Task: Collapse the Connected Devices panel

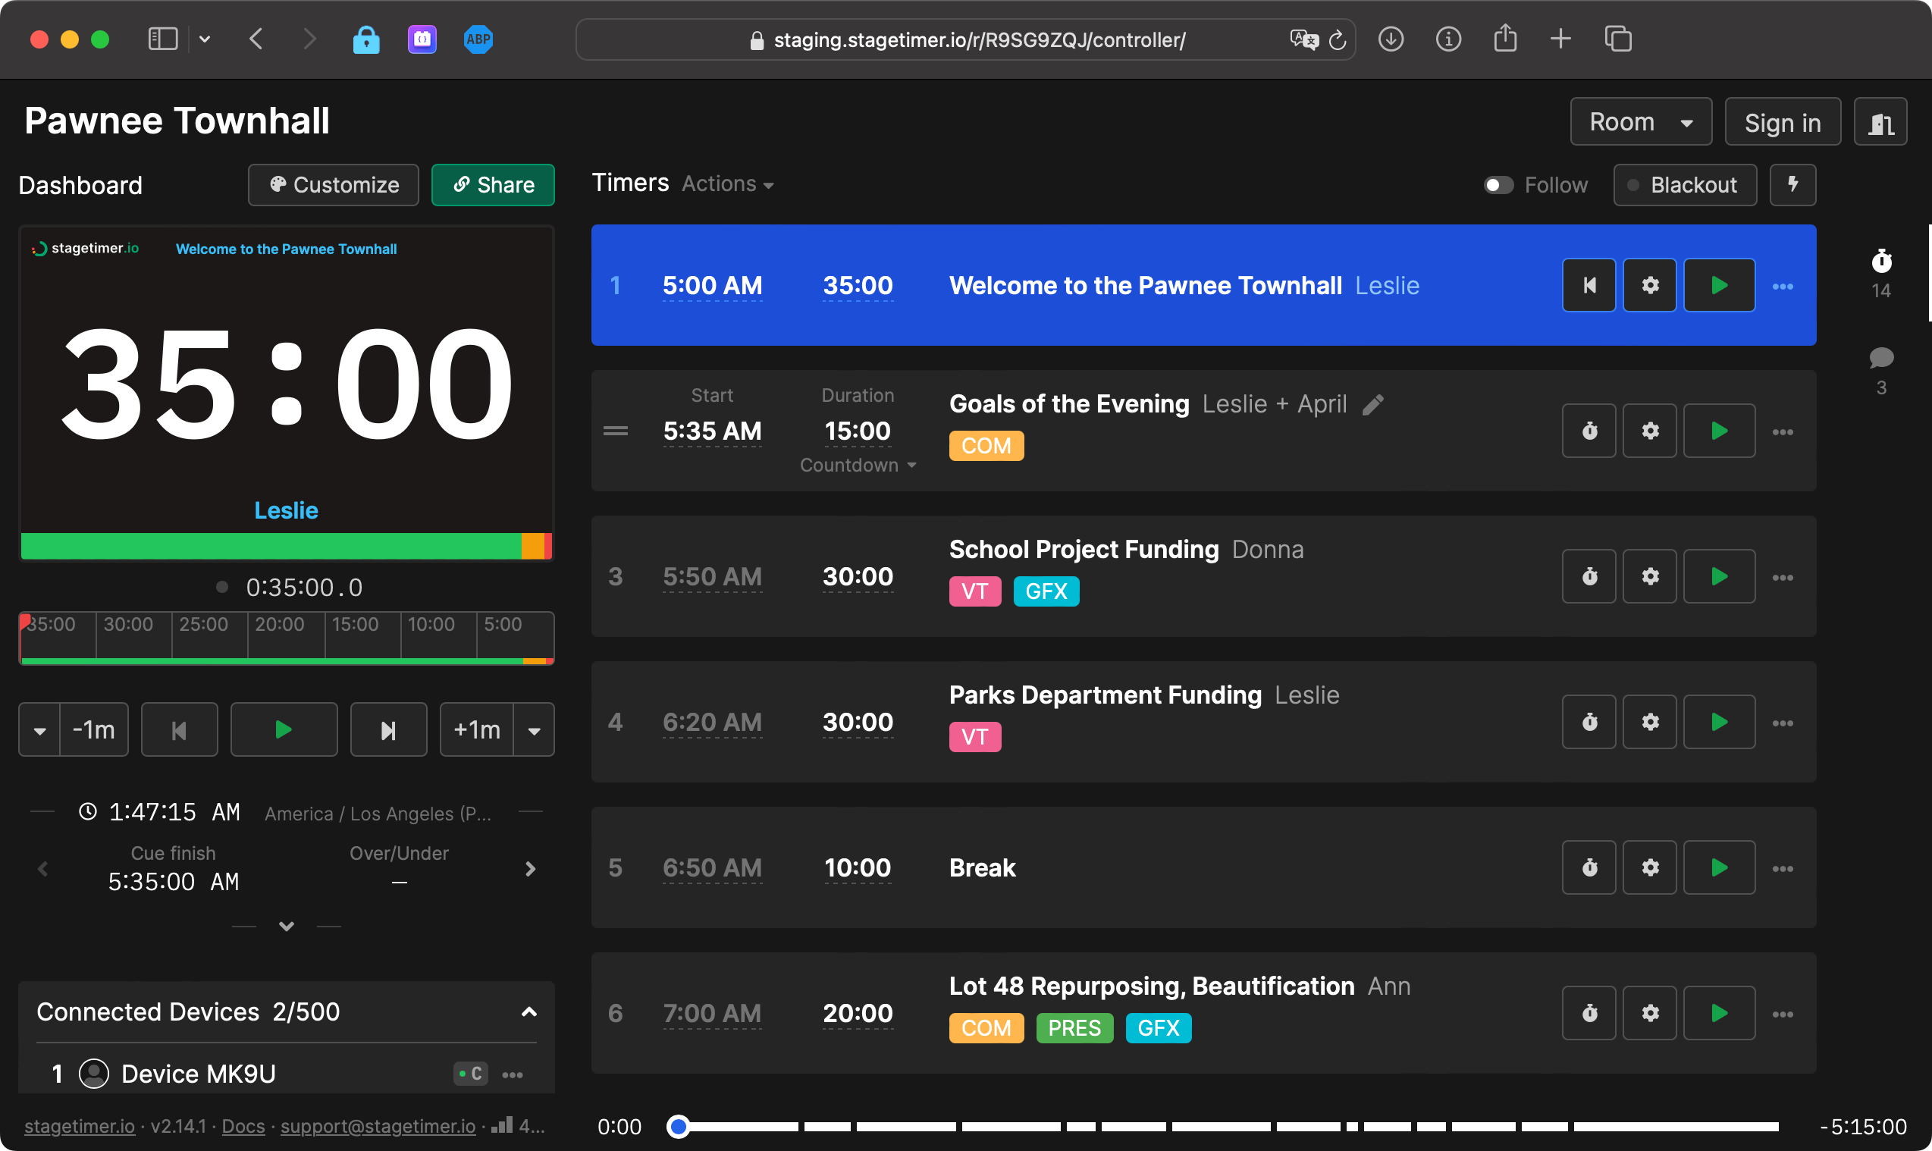Action: tap(528, 1012)
